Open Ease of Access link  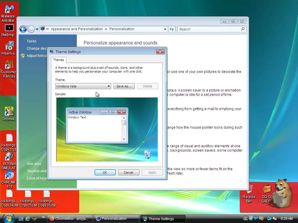[36, 178]
